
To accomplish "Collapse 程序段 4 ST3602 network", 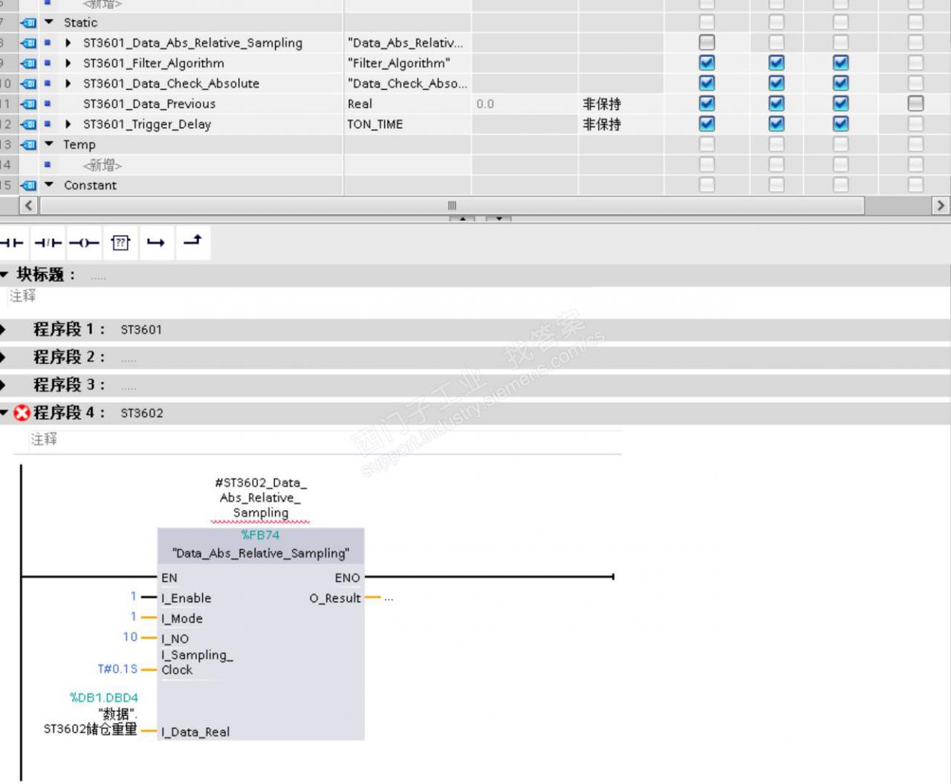I will pyautogui.click(x=4, y=413).
